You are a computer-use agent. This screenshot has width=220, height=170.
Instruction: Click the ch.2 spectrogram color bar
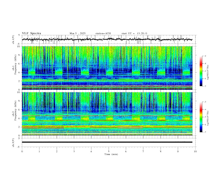(x=201, y=117)
